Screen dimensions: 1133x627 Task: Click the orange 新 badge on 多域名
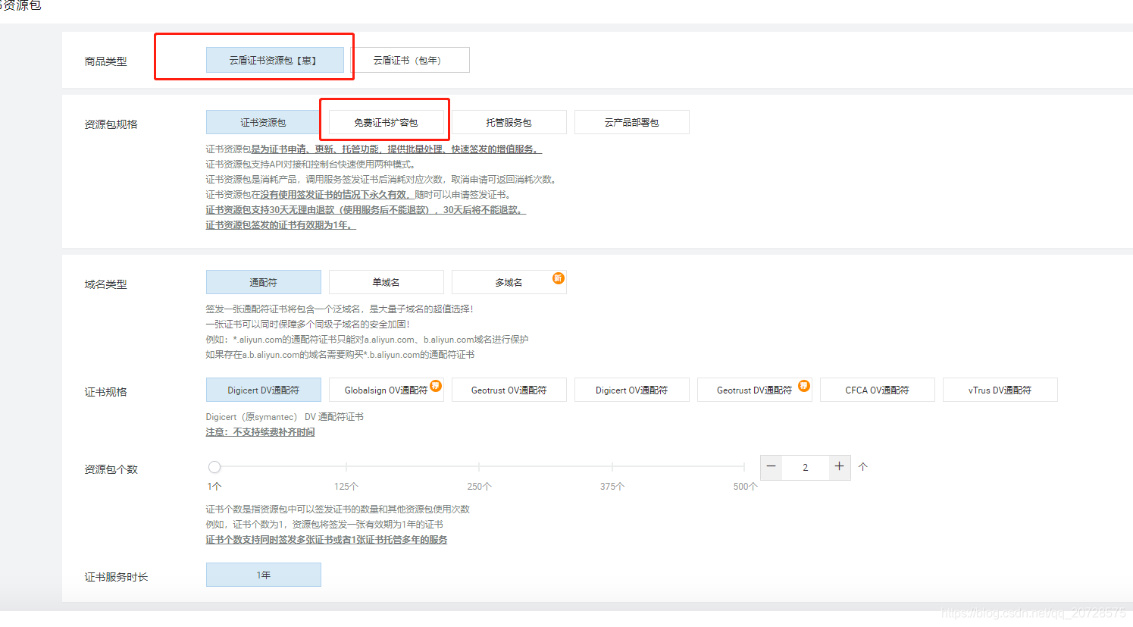click(558, 278)
